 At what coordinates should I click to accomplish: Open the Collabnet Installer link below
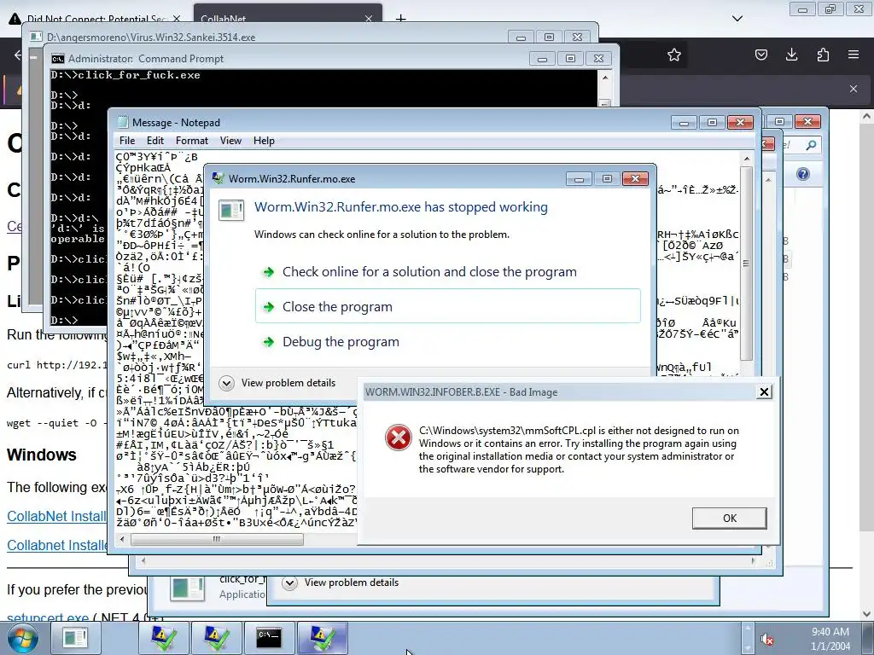click(x=57, y=545)
